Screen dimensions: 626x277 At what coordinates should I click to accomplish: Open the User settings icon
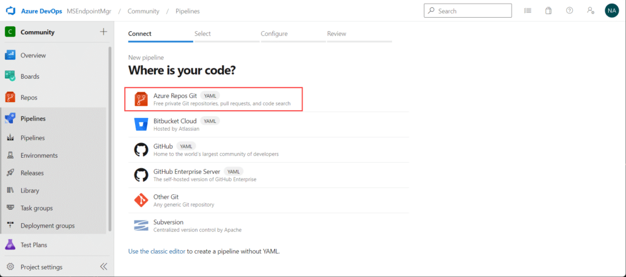coord(591,11)
